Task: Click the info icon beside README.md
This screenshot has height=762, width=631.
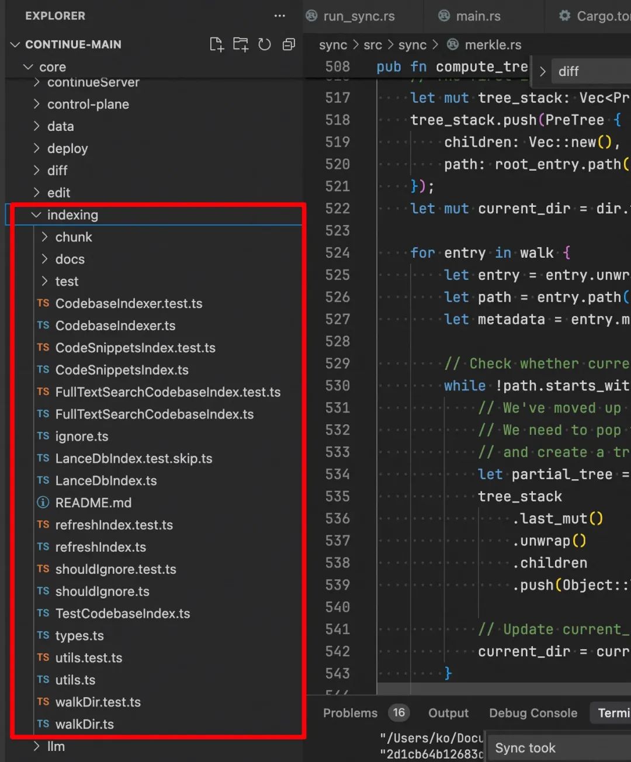Action: 43,503
